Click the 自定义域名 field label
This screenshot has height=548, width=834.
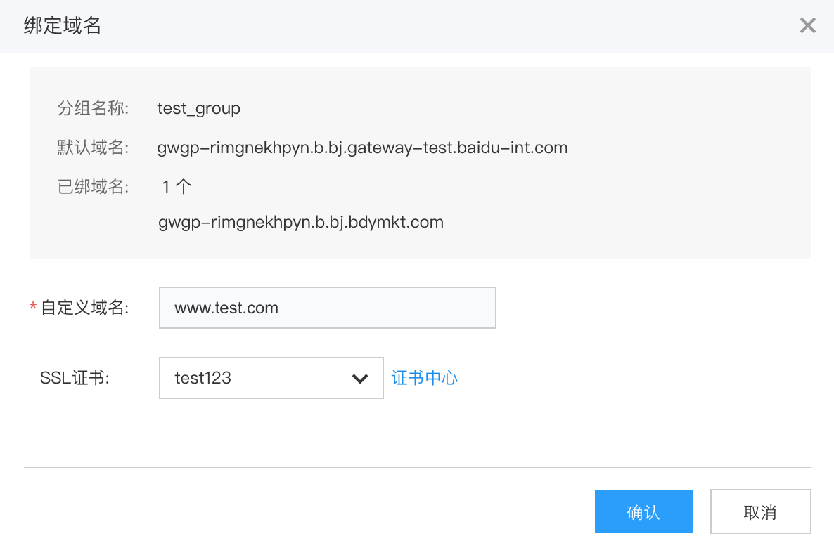click(85, 308)
